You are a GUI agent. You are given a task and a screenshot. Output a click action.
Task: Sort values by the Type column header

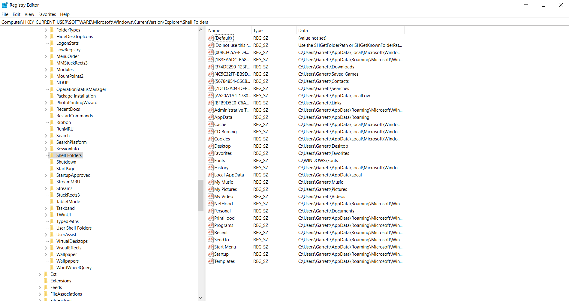pos(274,30)
